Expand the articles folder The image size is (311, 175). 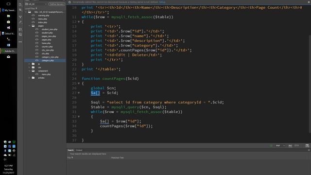(30, 78)
